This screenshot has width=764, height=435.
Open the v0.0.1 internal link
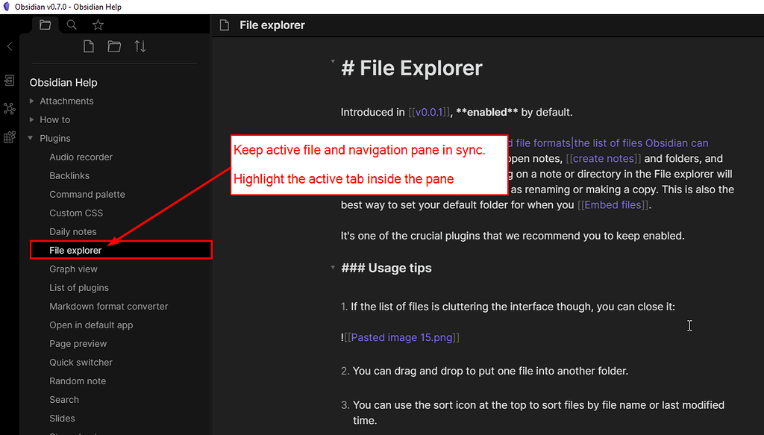coord(428,112)
